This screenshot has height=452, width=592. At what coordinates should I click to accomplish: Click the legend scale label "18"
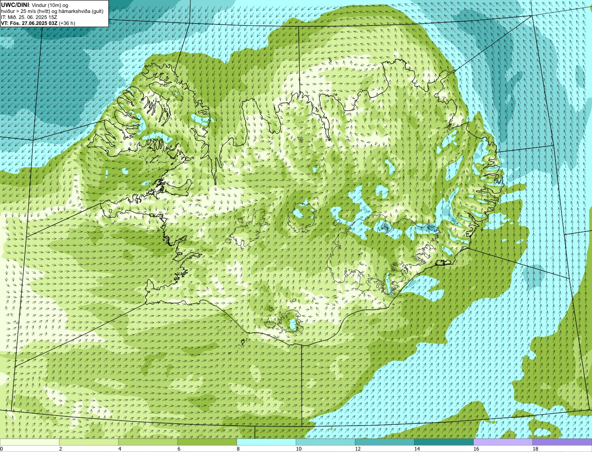click(x=536, y=449)
